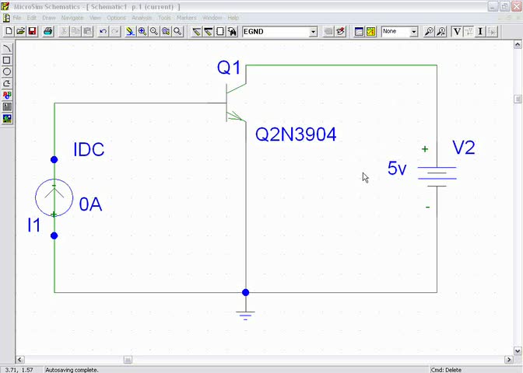The width and height of the screenshot is (523, 373).
Task: Click the Redraw pencil icon
Action: coord(131,31)
